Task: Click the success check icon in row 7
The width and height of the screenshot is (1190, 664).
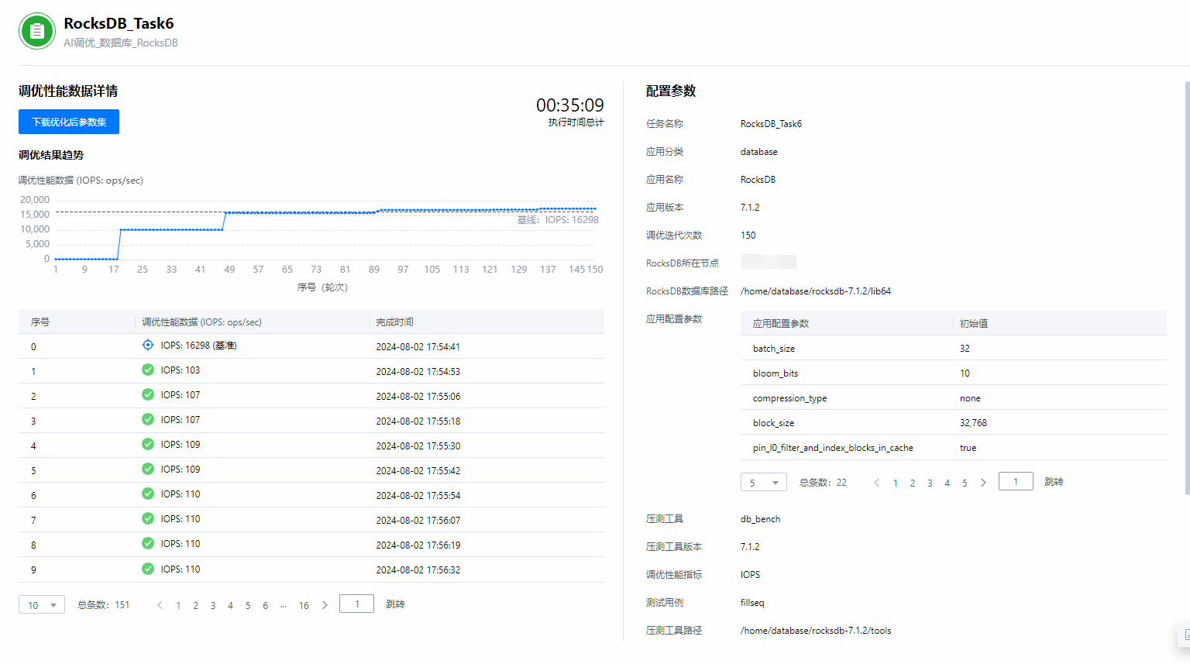Action: pos(148,519)
